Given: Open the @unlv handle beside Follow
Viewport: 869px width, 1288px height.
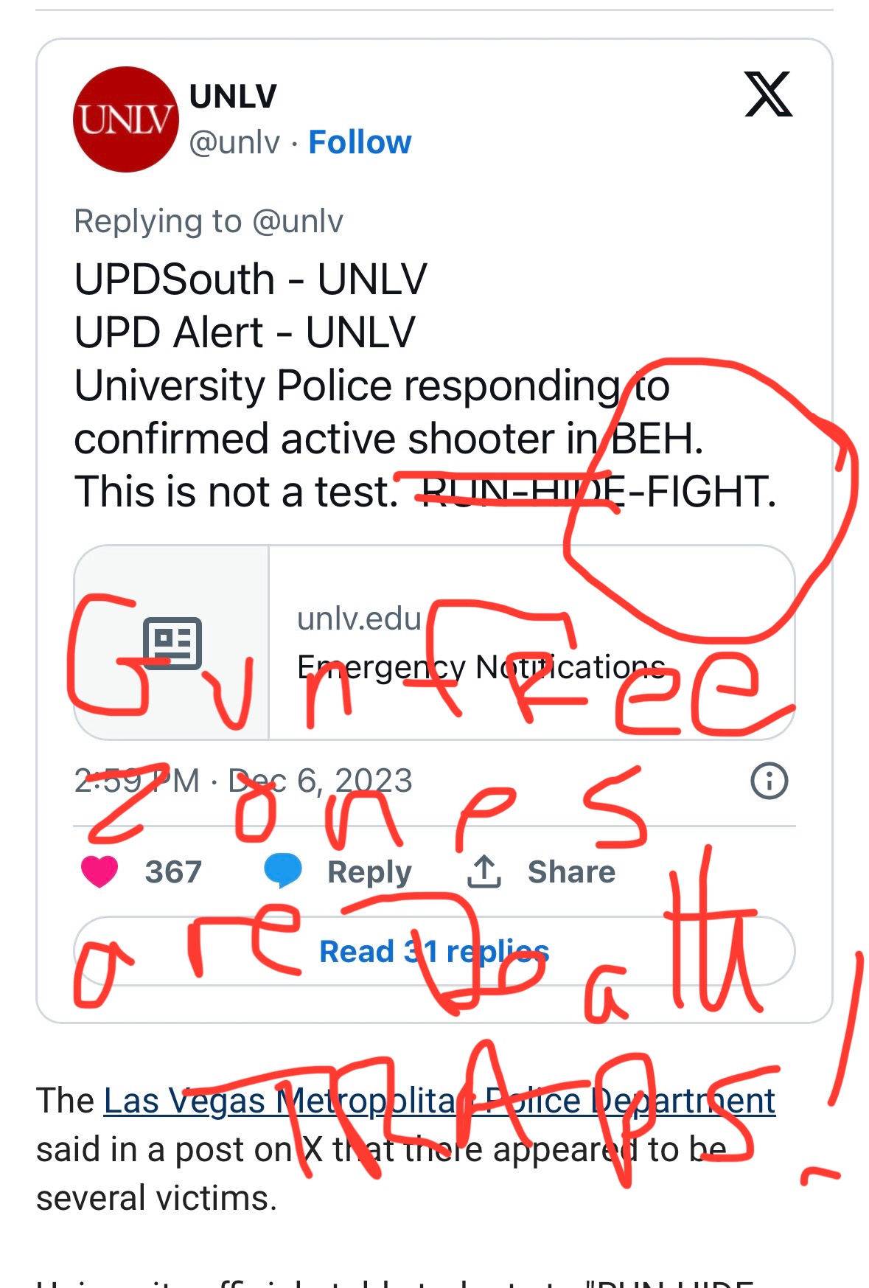Looking at the screenshot, I should (x=234, y=142).
